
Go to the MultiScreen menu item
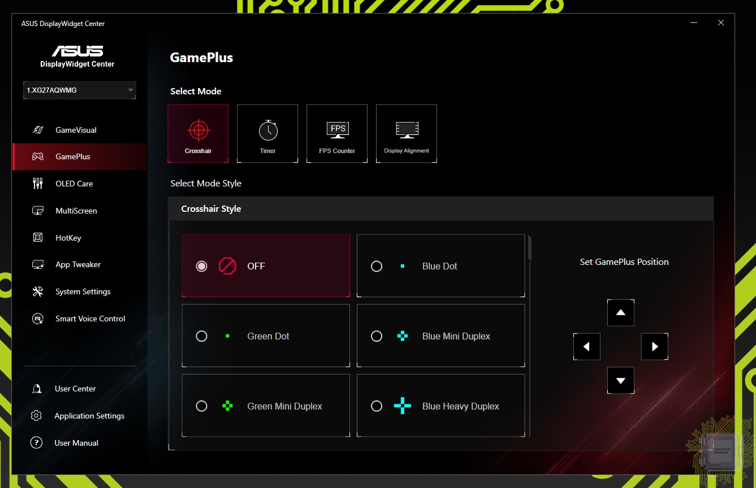point(76,211)
